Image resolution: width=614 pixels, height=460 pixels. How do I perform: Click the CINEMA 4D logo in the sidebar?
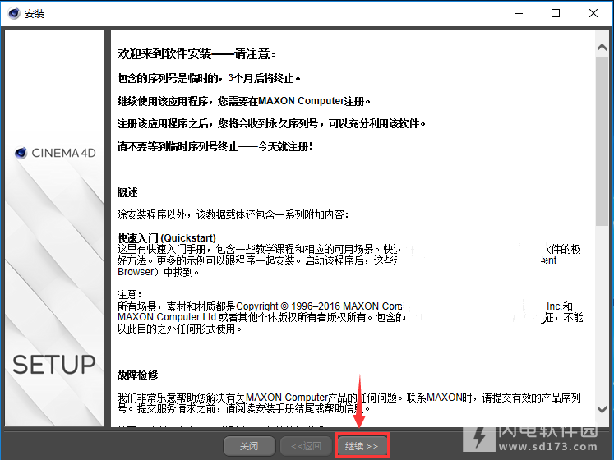tap(55, 153)
